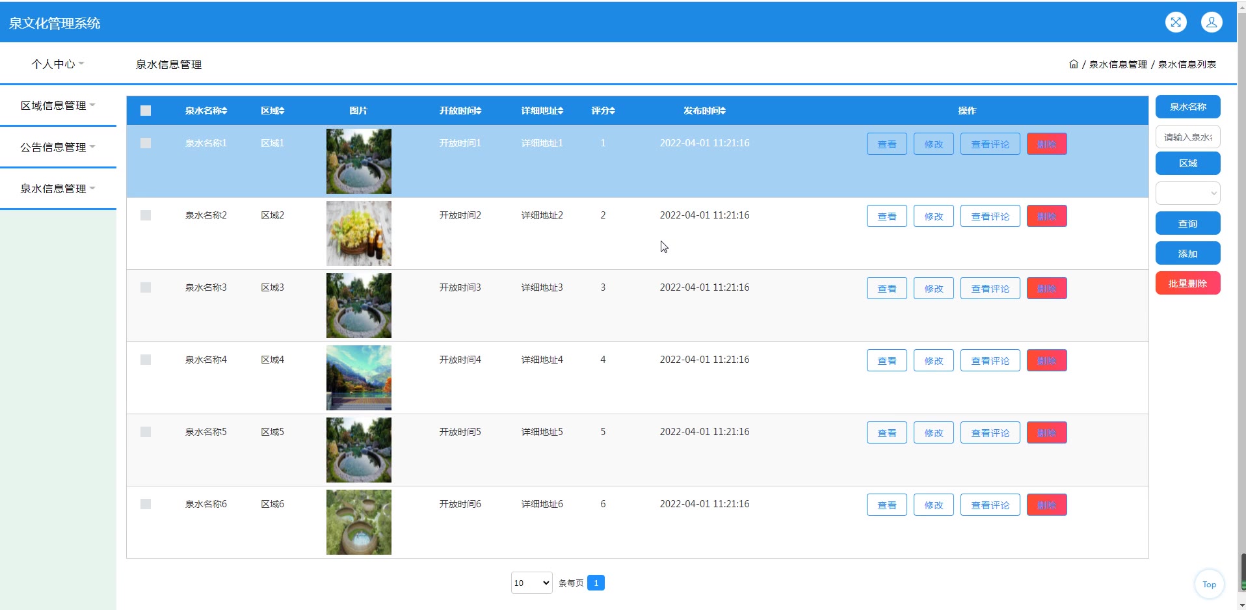Click 查看评论 for 泉水名称3

[990, 288]
